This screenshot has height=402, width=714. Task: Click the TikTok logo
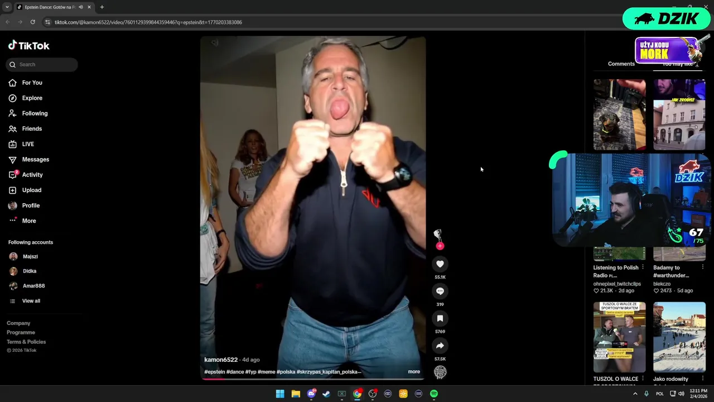28,46
